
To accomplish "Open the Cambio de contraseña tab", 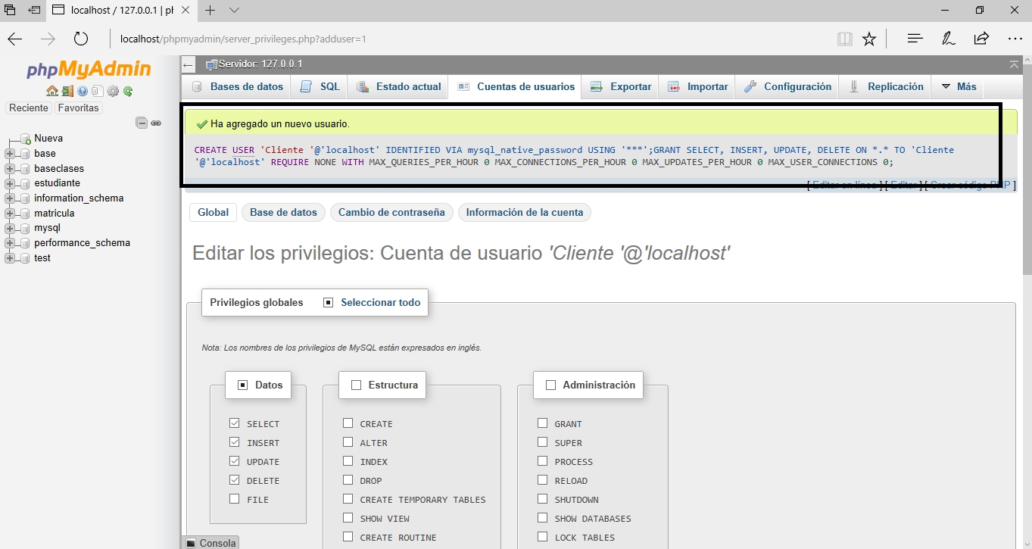I will tap(391, 212).
